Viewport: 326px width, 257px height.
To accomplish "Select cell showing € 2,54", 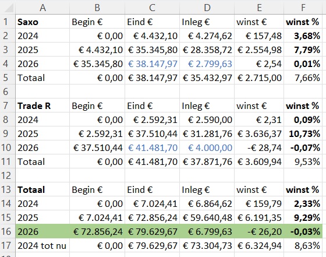I will tap(259, 64).
